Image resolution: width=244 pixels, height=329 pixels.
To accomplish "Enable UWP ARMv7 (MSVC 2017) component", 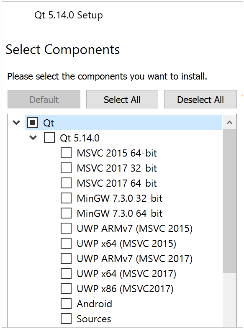I will [x=66, y=259].
